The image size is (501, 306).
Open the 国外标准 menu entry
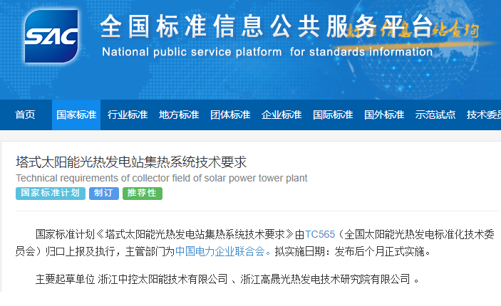pyautogui.click(x=384, y=115)
